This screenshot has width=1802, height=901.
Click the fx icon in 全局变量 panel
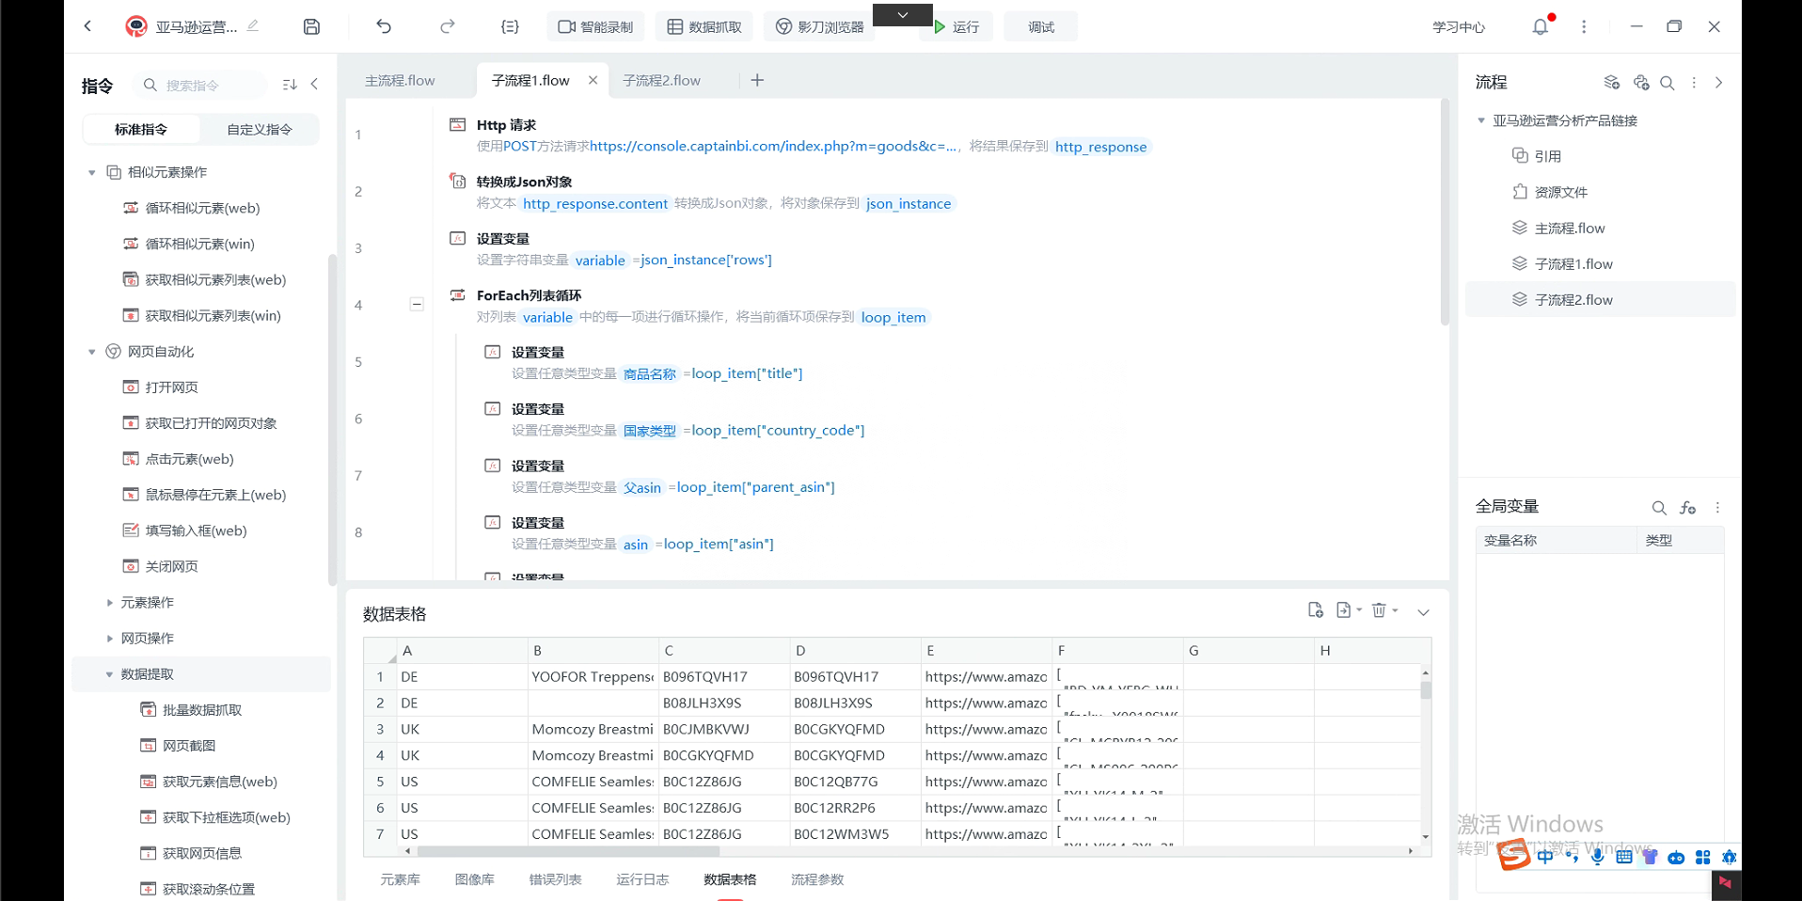point(1688,508)
